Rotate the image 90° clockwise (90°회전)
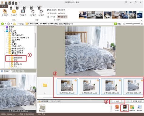Image resolution: width=144 pixels, height=116 pixels. click(x=41, y=13)
